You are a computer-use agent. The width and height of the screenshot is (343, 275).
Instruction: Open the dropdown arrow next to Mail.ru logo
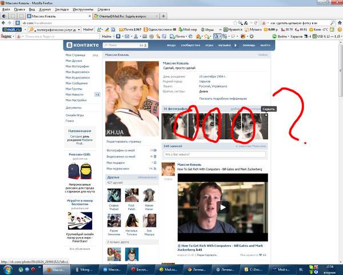coord(25,29)
